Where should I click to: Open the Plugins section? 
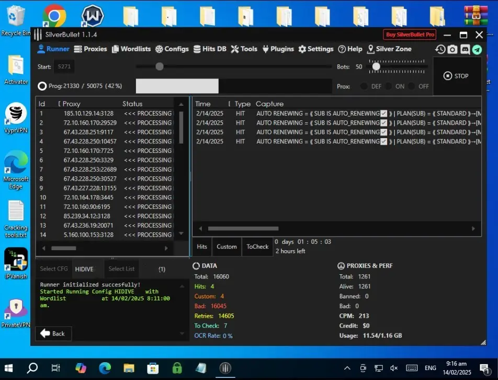pos(278,49)
